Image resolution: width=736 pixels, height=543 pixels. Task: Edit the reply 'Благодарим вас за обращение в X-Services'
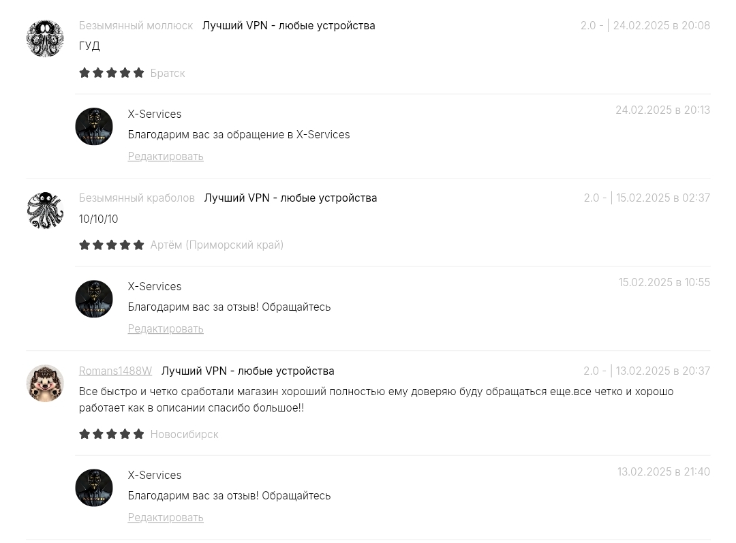pos(166,156)
